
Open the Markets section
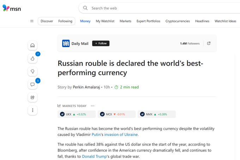tap(126, 21)
